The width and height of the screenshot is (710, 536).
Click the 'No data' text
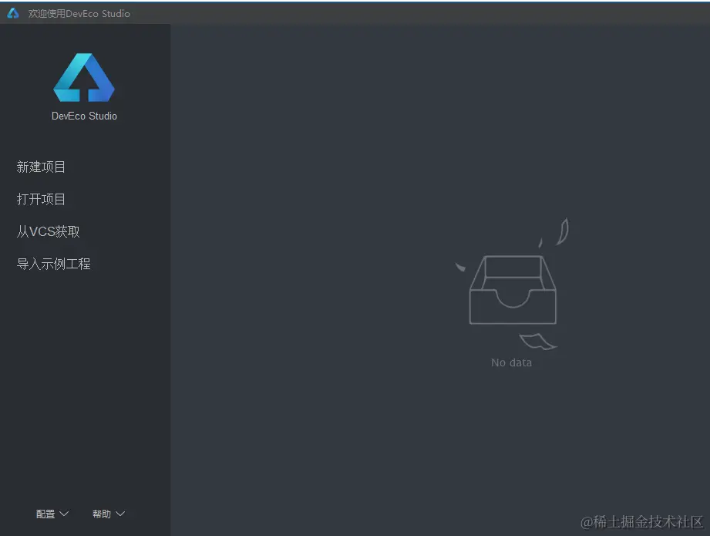coord(512,362)
